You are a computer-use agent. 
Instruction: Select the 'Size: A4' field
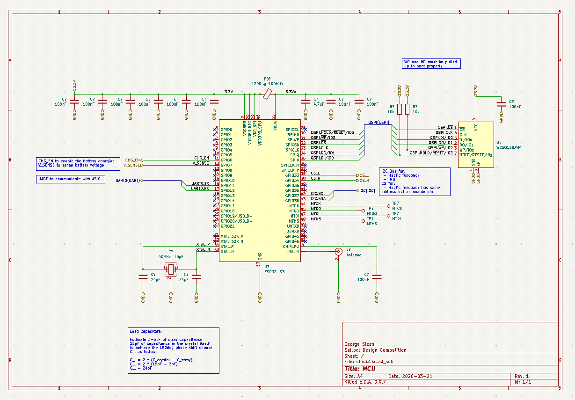[x=353, y=376]
